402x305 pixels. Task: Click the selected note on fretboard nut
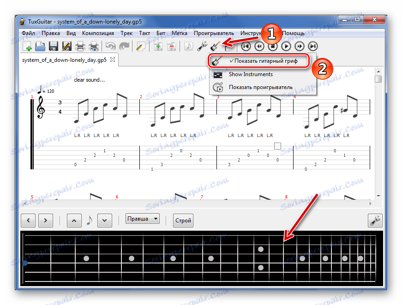pos(25,263)
